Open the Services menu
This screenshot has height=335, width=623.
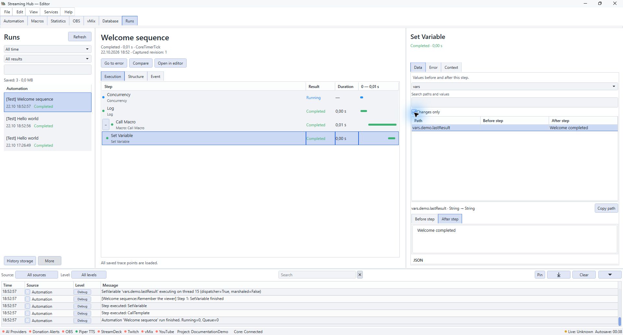coord(51,12)
